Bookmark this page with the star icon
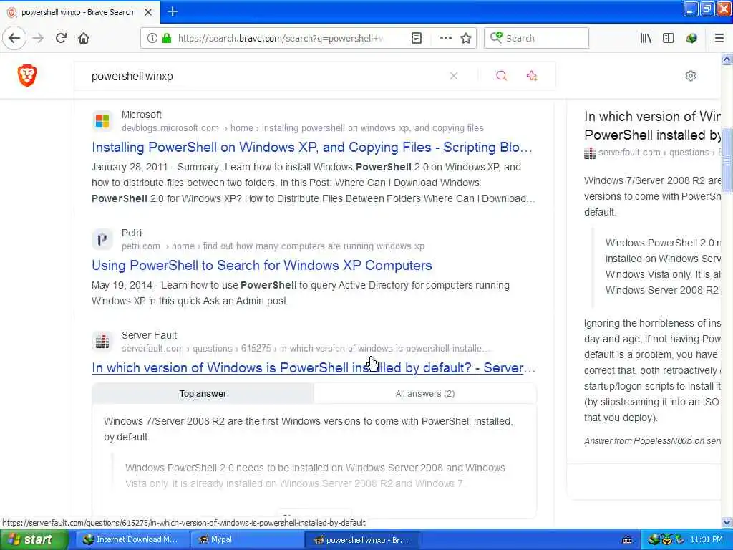 pyautogui.click(x=465, y=38)
